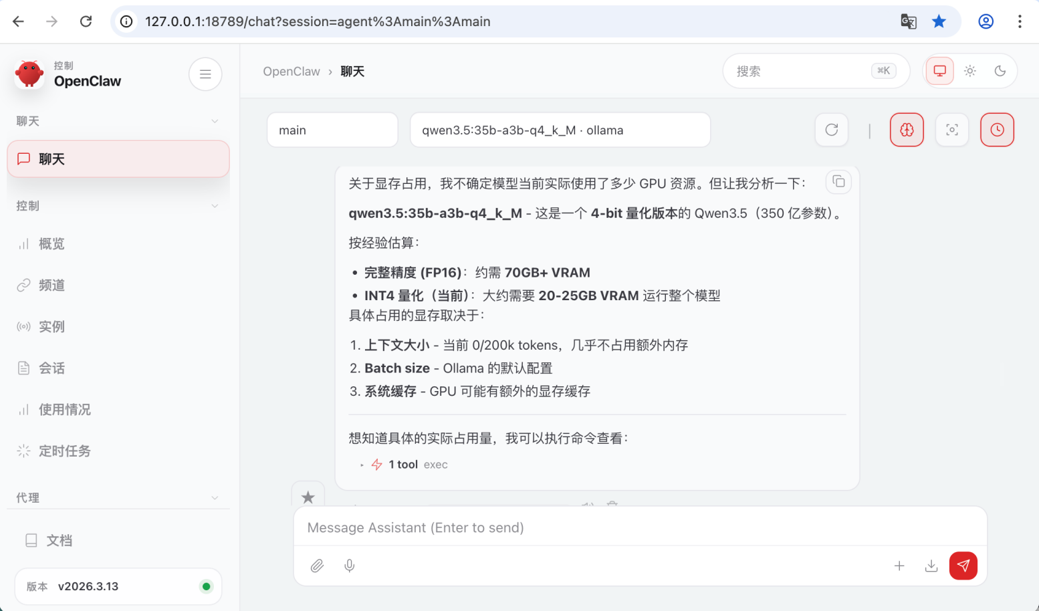The width and height of the screenshot is (1039, 611).
Task: Click the Google Translate icon in address bar
Action: (x=908, y=21)
